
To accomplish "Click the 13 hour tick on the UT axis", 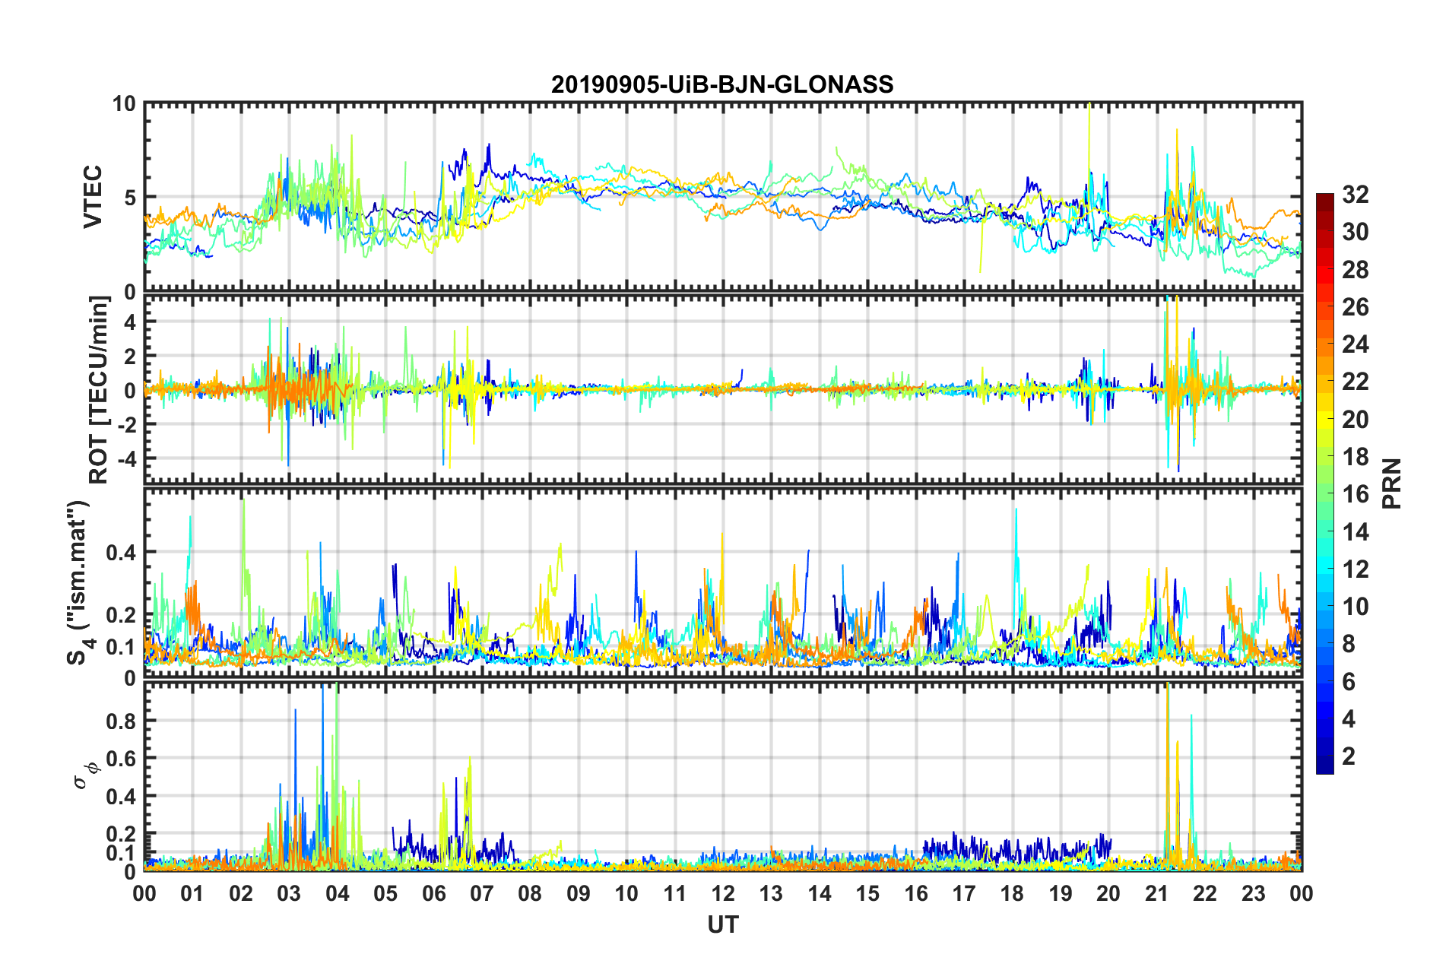I will pyautogui.click(x=771, y=893).
